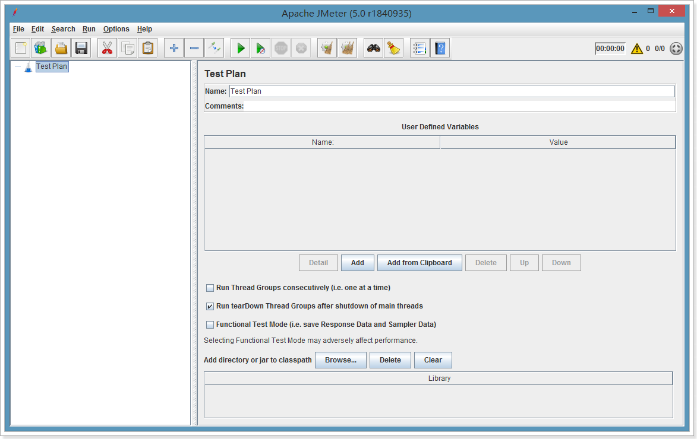Image resolution: width=697 pixels, height=439 pixels.
Task: Click the Browse... classpath button
Action: point(340,360)
